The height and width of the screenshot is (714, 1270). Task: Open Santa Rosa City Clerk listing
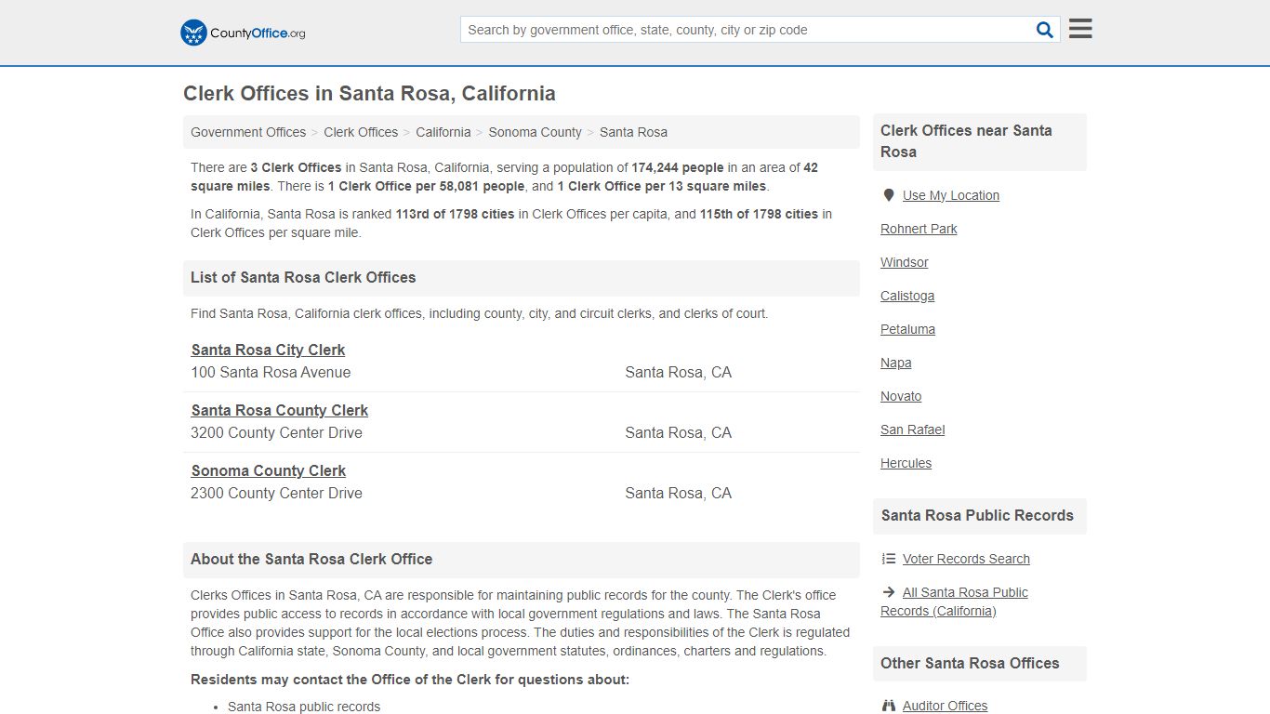pyautogui.click(x=268, y=350)
